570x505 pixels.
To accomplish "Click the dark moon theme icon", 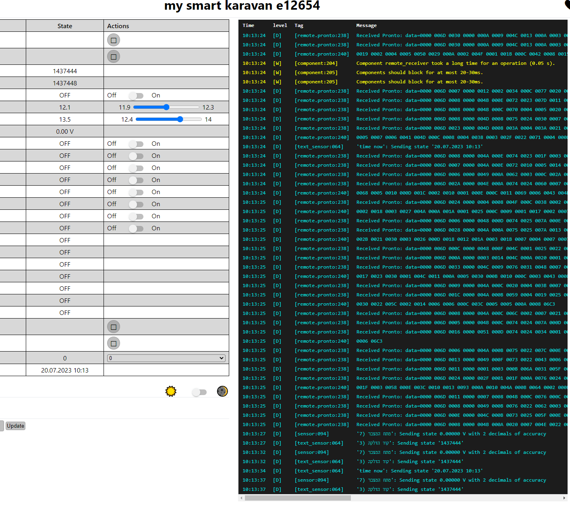I will click(x=222, y=391).
